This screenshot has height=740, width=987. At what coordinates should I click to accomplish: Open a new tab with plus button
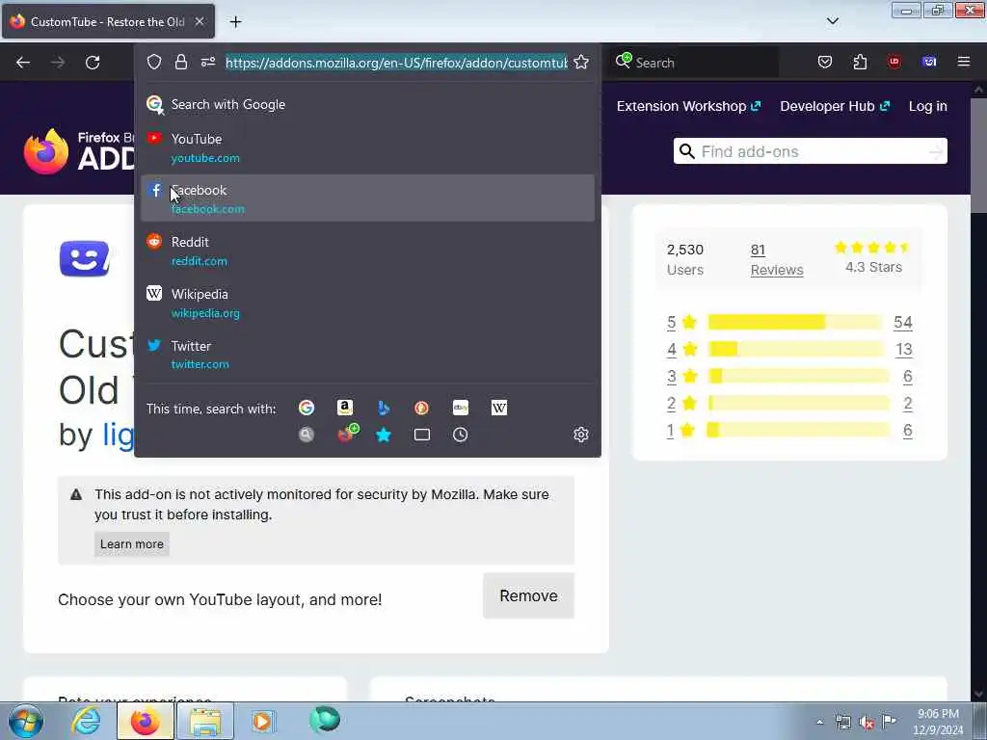pos(235,22)
